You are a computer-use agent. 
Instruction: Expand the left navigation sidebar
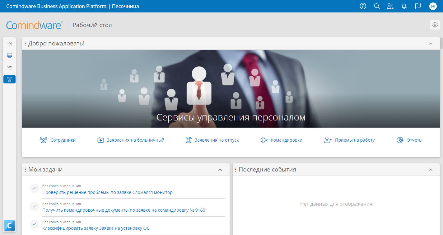click(x=10, y=44)
